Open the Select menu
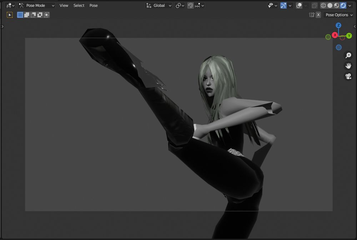The width and height of the screenshot is (357, 240). [79, 6]
